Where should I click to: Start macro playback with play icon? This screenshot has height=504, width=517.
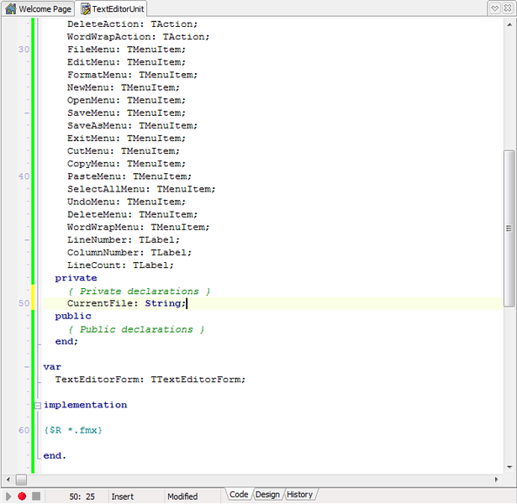[x=8, y=496]
